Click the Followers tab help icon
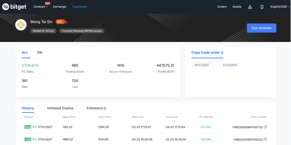 [105, 108]
